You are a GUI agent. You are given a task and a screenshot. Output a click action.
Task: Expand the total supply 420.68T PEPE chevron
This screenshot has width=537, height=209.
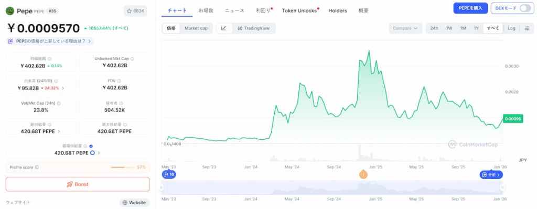(59, 131)
